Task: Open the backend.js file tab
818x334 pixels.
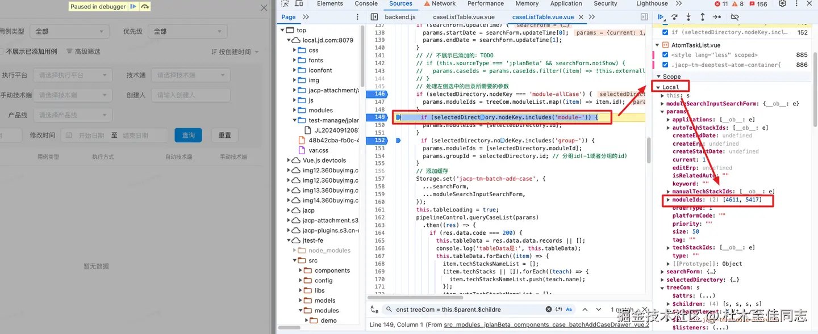Action: coord(400,17)
